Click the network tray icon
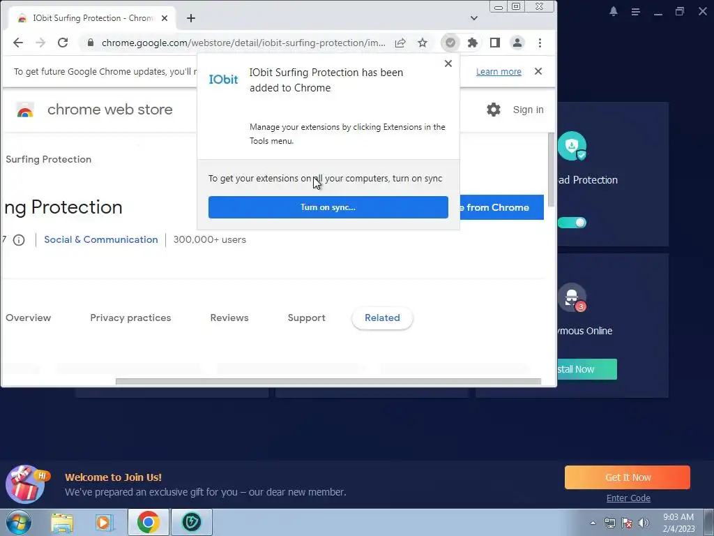714x536 pixels. tap(609, 523)
